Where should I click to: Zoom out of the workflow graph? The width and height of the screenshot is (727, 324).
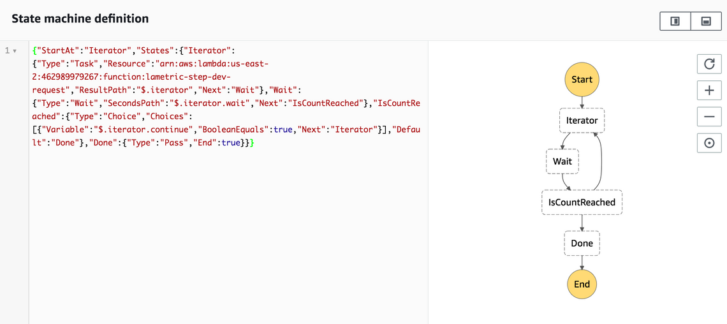(x=709, y=117)
